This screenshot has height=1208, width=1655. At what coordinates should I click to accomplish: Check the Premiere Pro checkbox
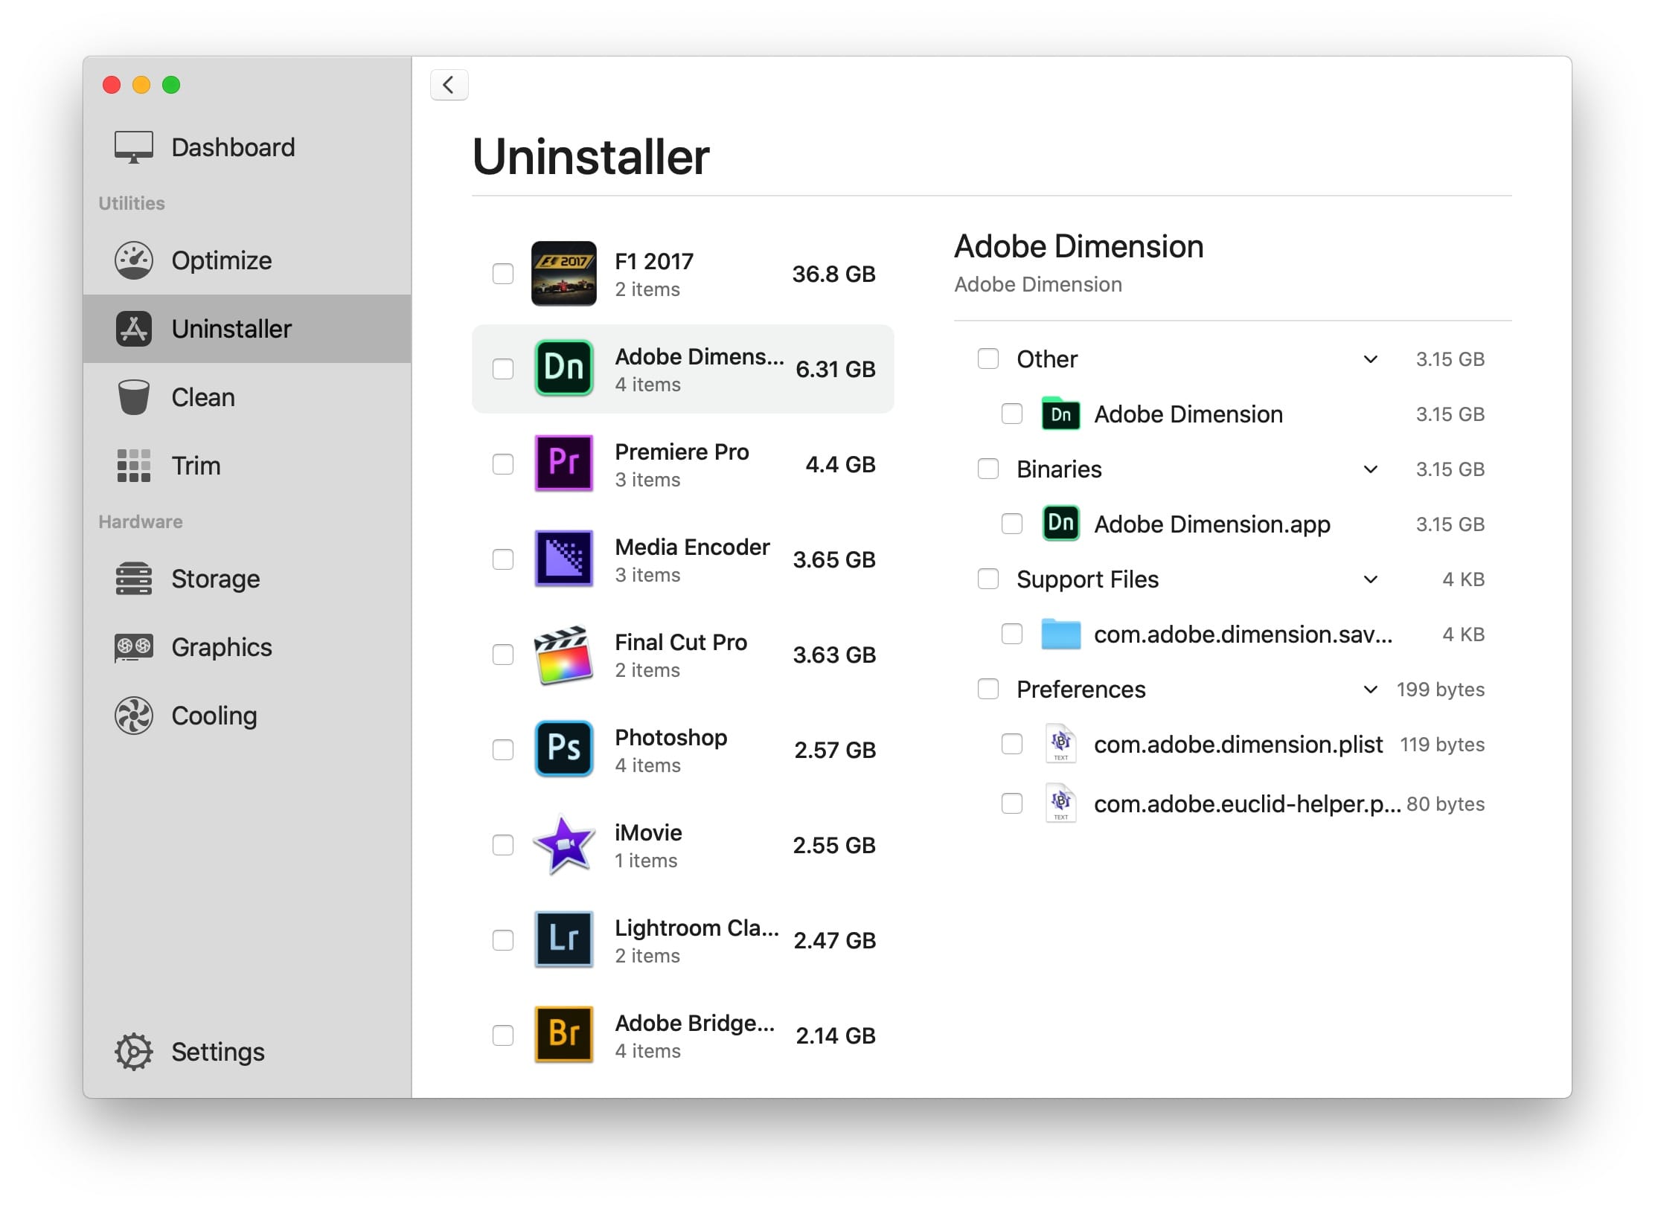pos(503,464)
